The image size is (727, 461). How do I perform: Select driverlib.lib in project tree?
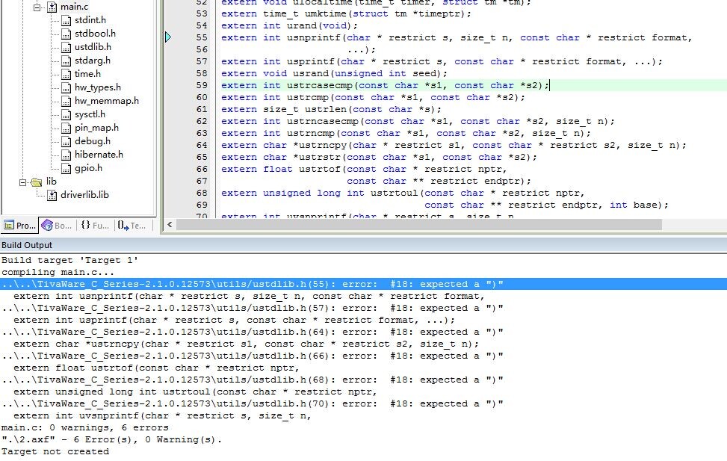tap(84, 195)
